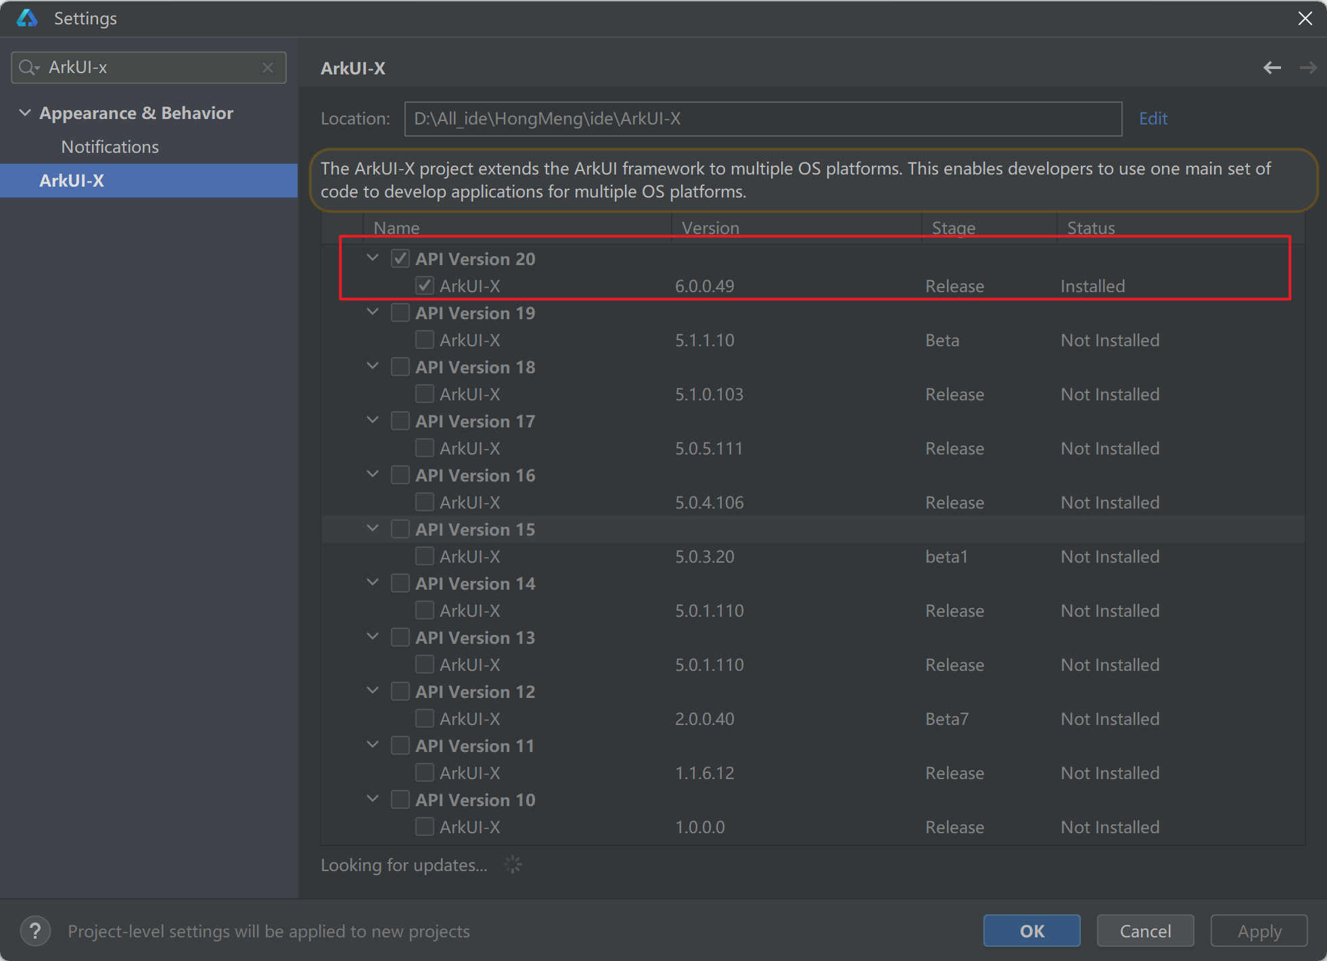Check the ArkUI-X 1.0.0.0 checkbox
This screenshot has height=961, width=1327.
pos(425,826)
